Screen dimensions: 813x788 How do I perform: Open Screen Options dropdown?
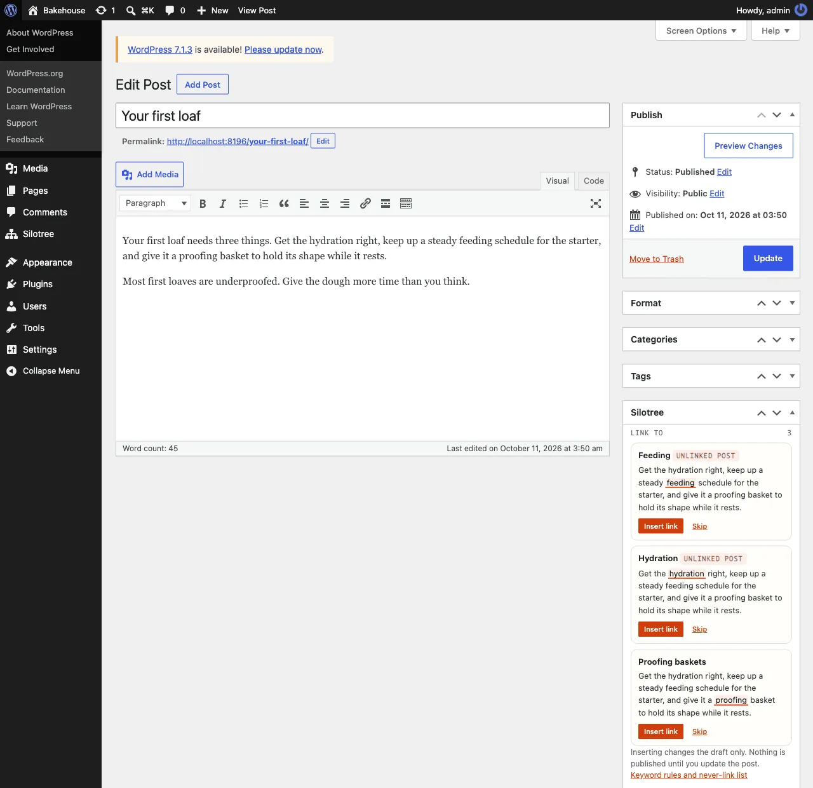[x=701, y=31]
